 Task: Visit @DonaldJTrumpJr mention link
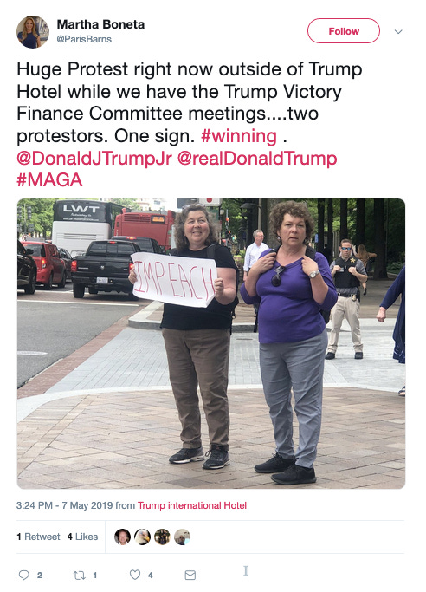coord(94,159)
